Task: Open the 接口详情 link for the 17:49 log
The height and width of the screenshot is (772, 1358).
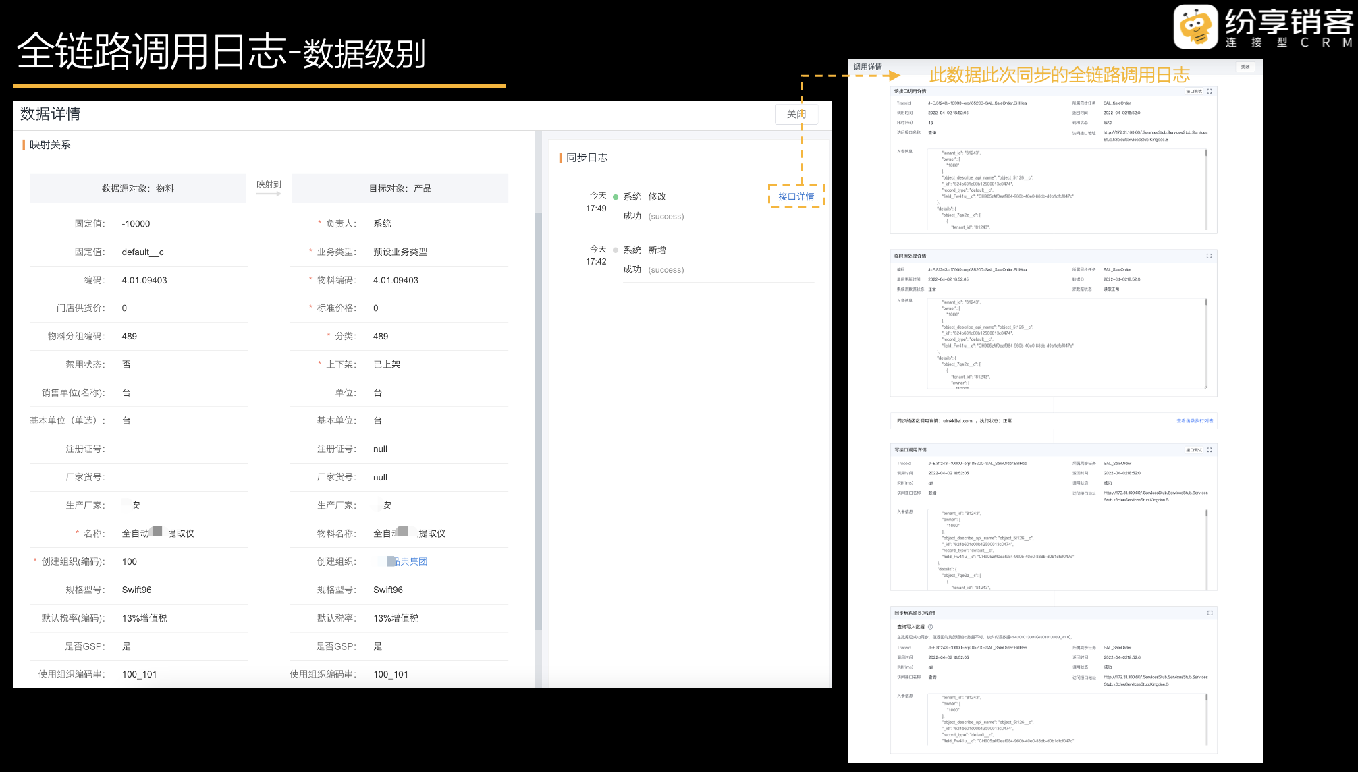Action: 796,196
